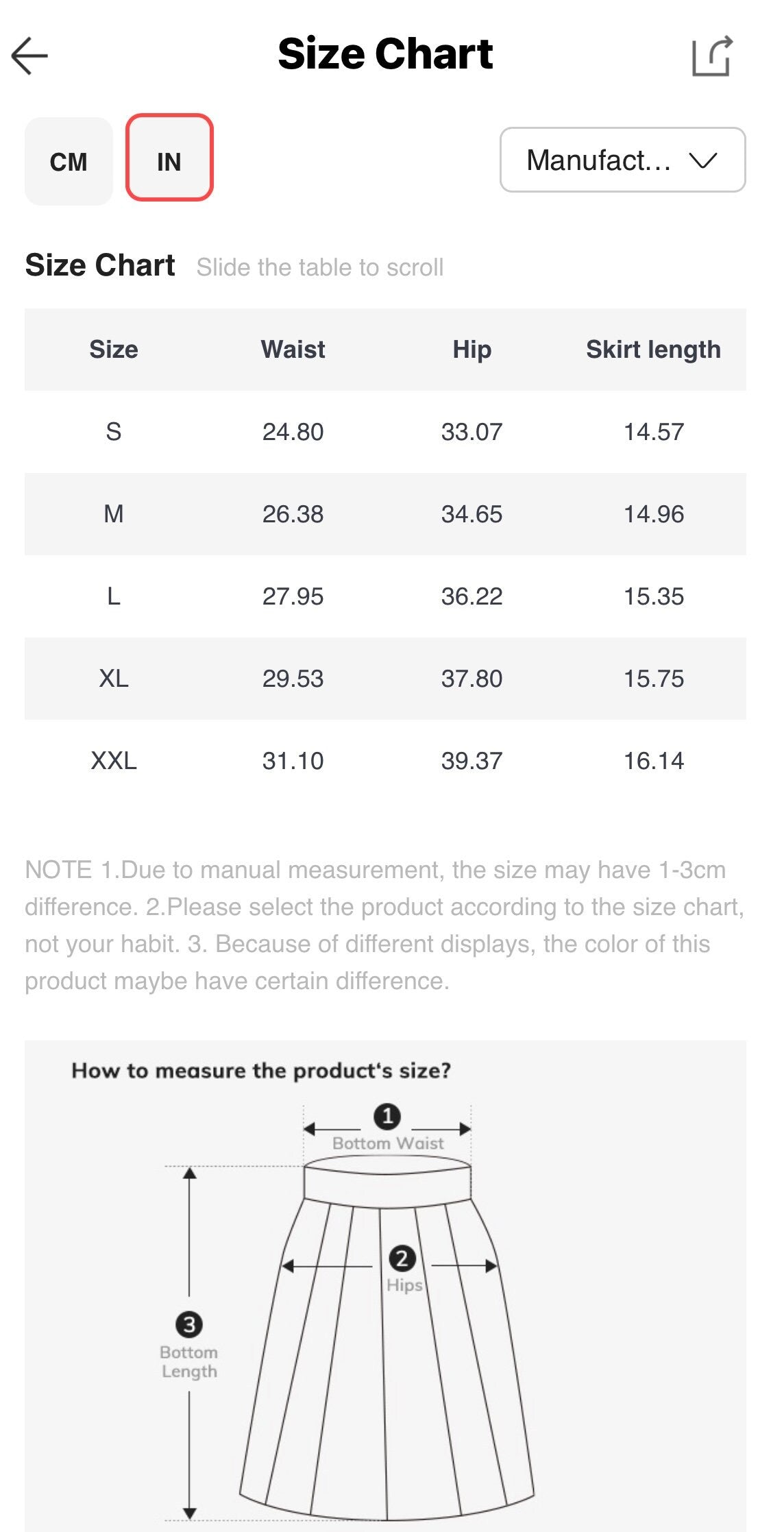771x1532 pixels.
Task: Select the S size row label
Action: click(114, 432)
